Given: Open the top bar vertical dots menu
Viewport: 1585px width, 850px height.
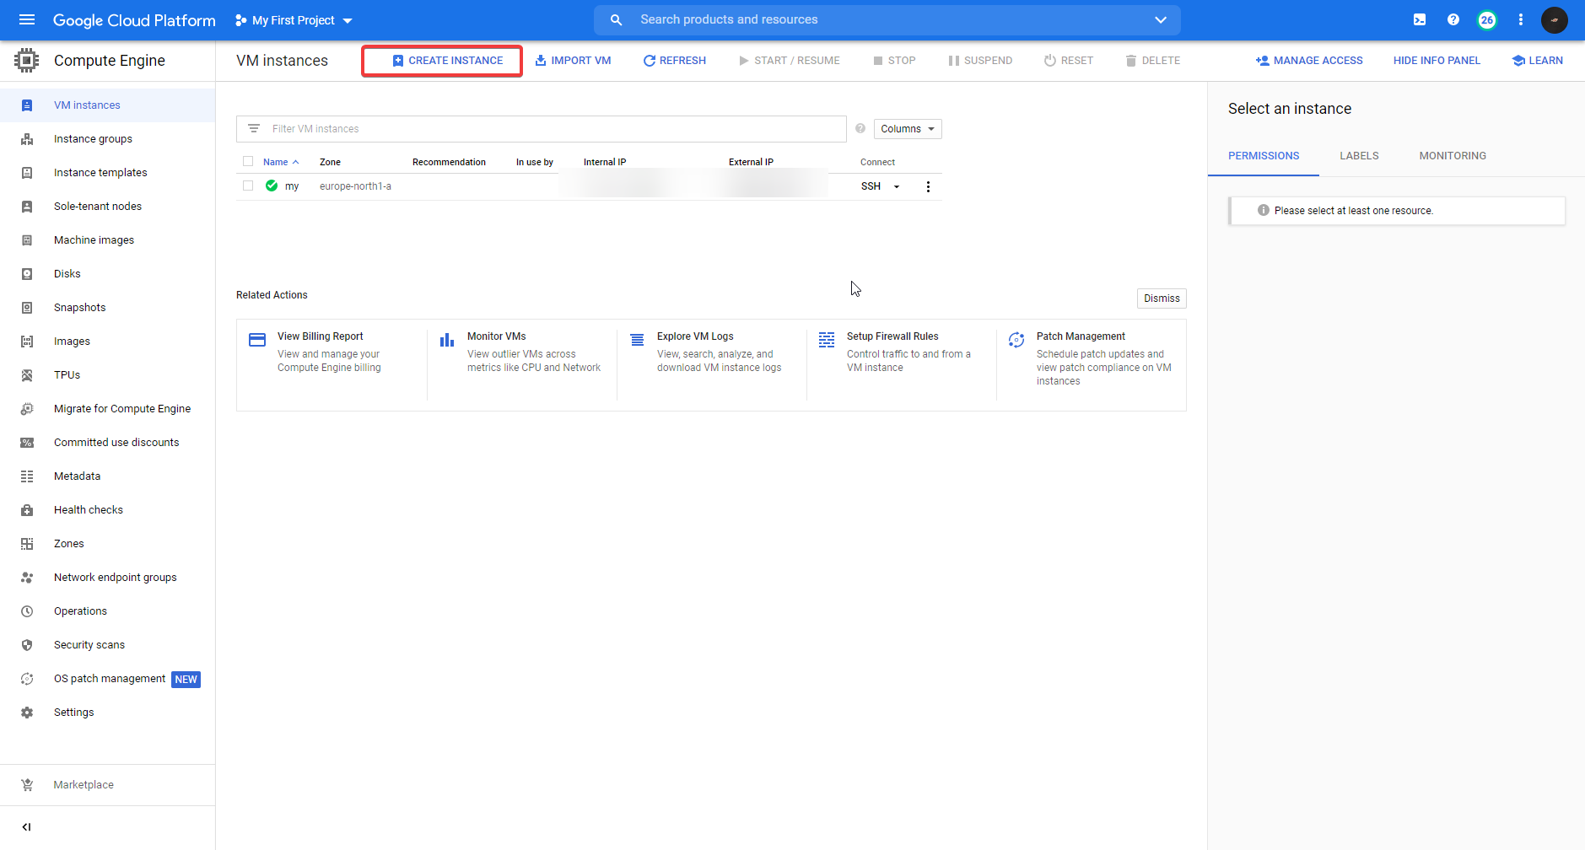Looking at the screenshot, I should (1521, 19).
